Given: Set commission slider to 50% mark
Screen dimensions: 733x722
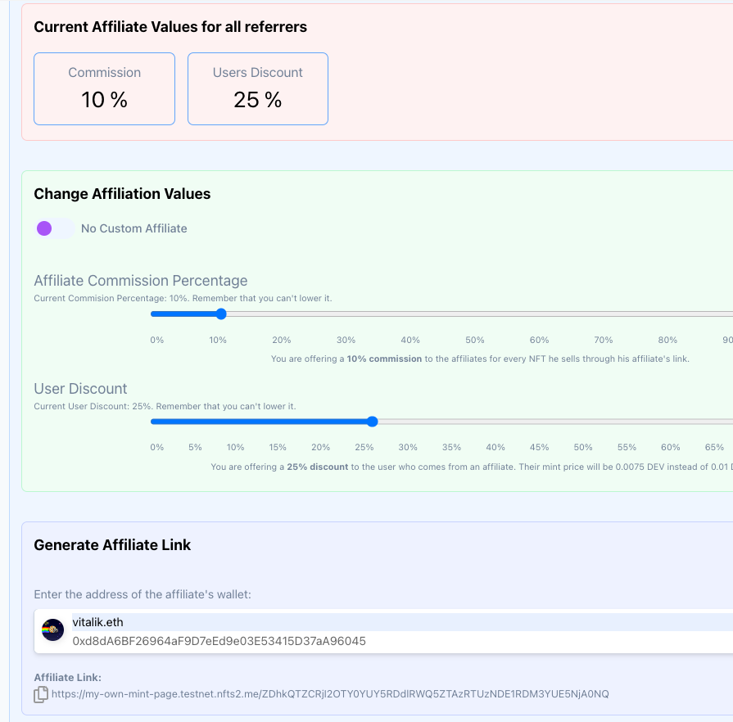Looking at the screenshot, I should (x=475, y=314).
